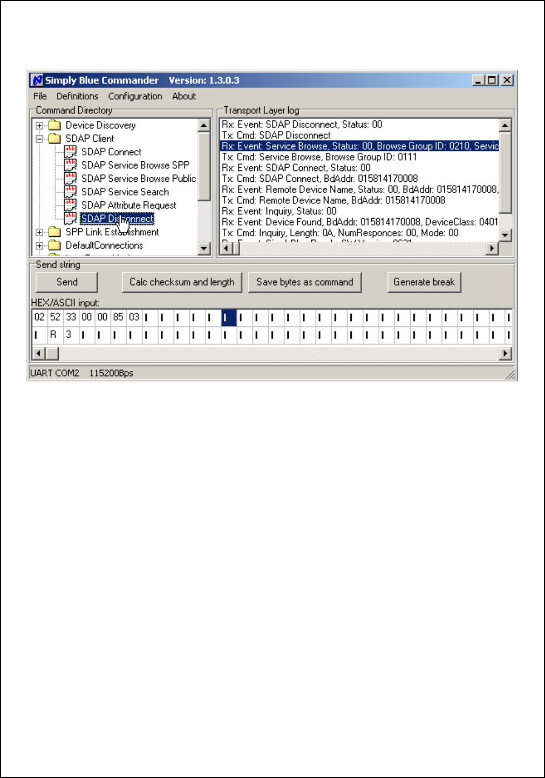Expand the Device Discovery tree node

[x=39, y=126]
